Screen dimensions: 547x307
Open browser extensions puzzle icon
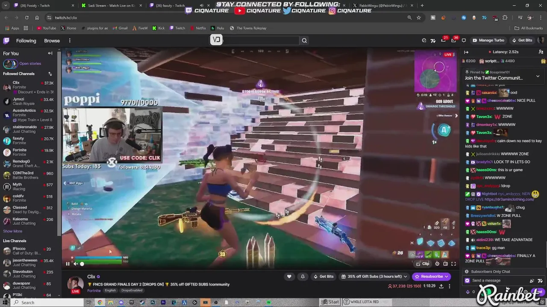tap(505, 17)
